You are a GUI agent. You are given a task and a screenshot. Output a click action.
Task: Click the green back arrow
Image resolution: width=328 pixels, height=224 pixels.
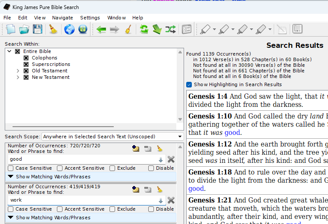click(101, 29)
